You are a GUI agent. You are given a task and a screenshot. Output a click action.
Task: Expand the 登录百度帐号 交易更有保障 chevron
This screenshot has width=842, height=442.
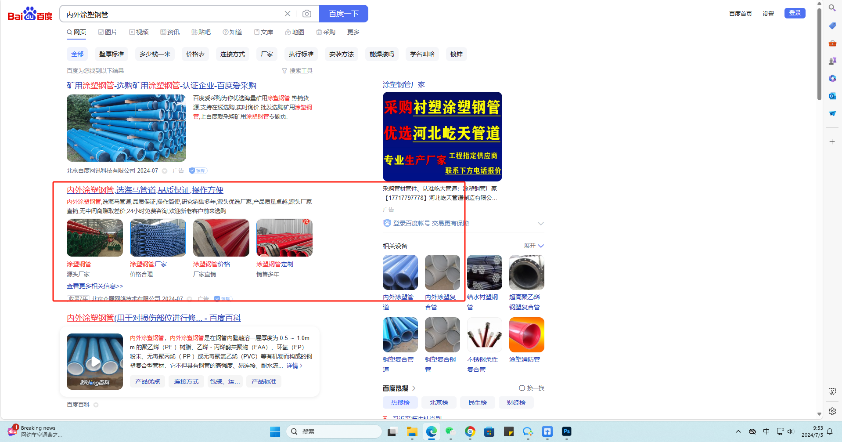click(x=540, y=223)
